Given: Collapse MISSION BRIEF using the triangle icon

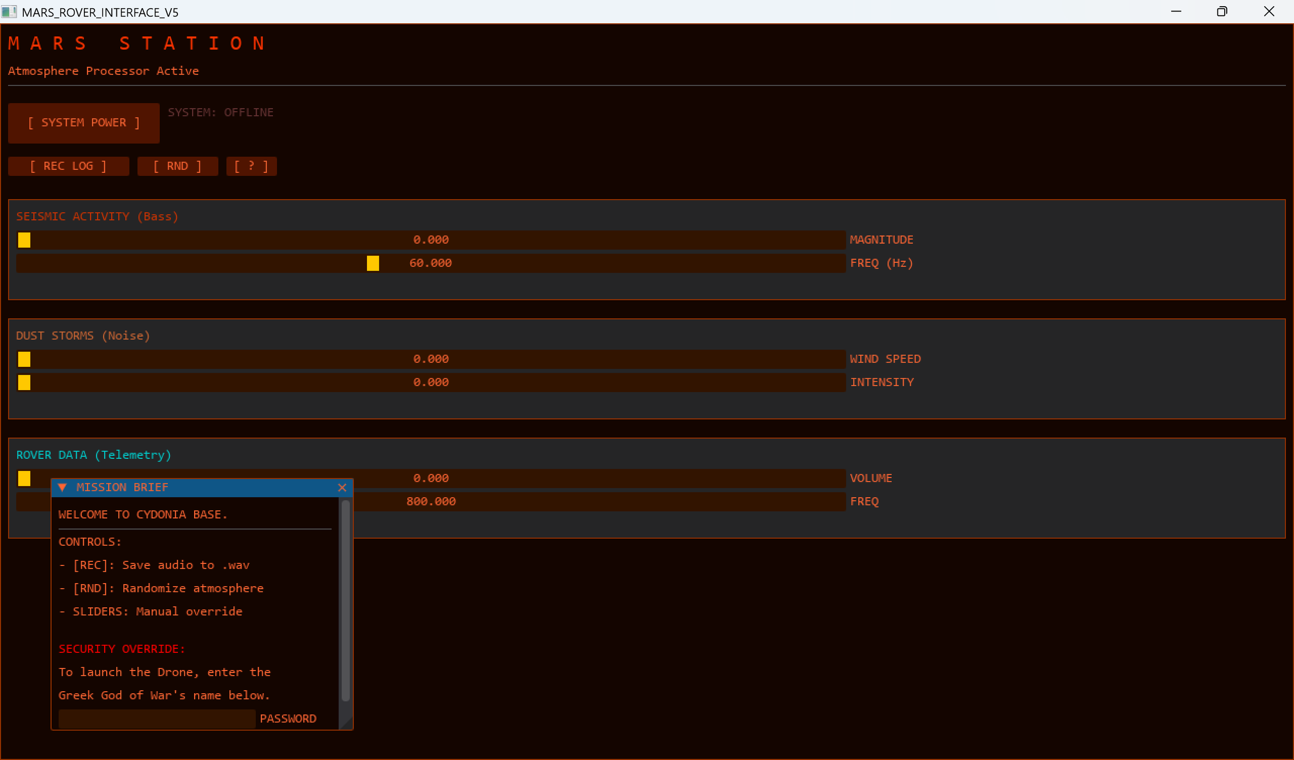Looking at the screenshot, I should click(x=63, y=487).
